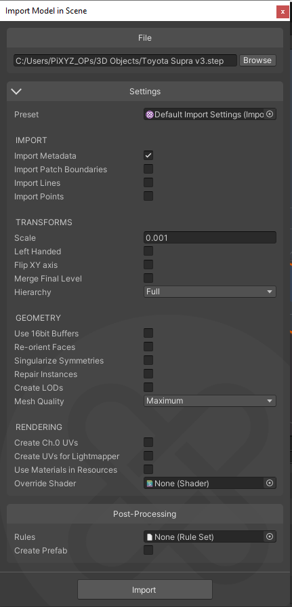Collapse the Settings section chevron
This screenshot has height=607, width=292.
17,92
